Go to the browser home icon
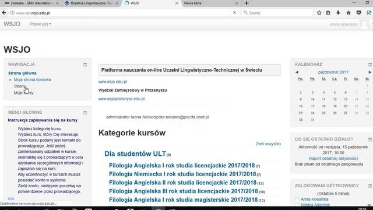The image size is (373, 210). click(x=349, y=13)
